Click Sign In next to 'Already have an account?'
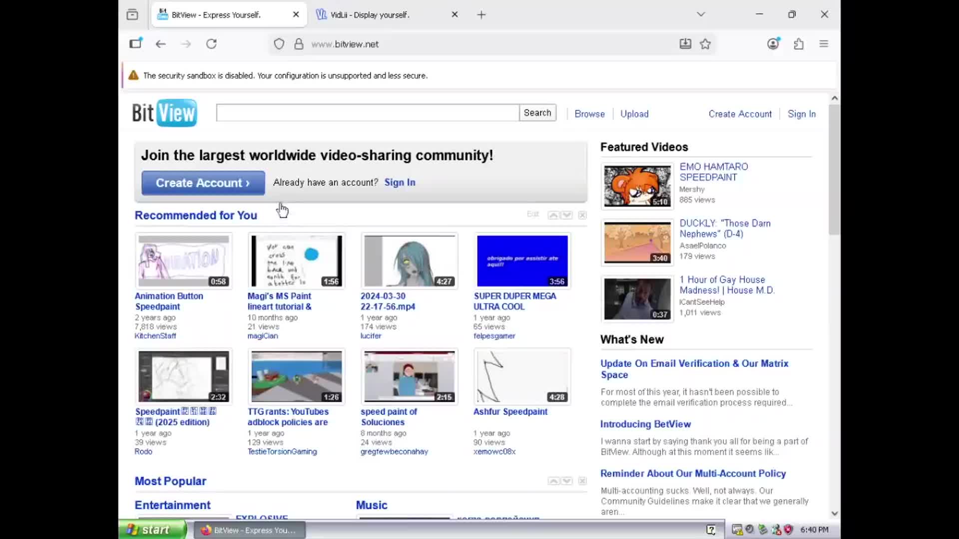 pos(400,182)
